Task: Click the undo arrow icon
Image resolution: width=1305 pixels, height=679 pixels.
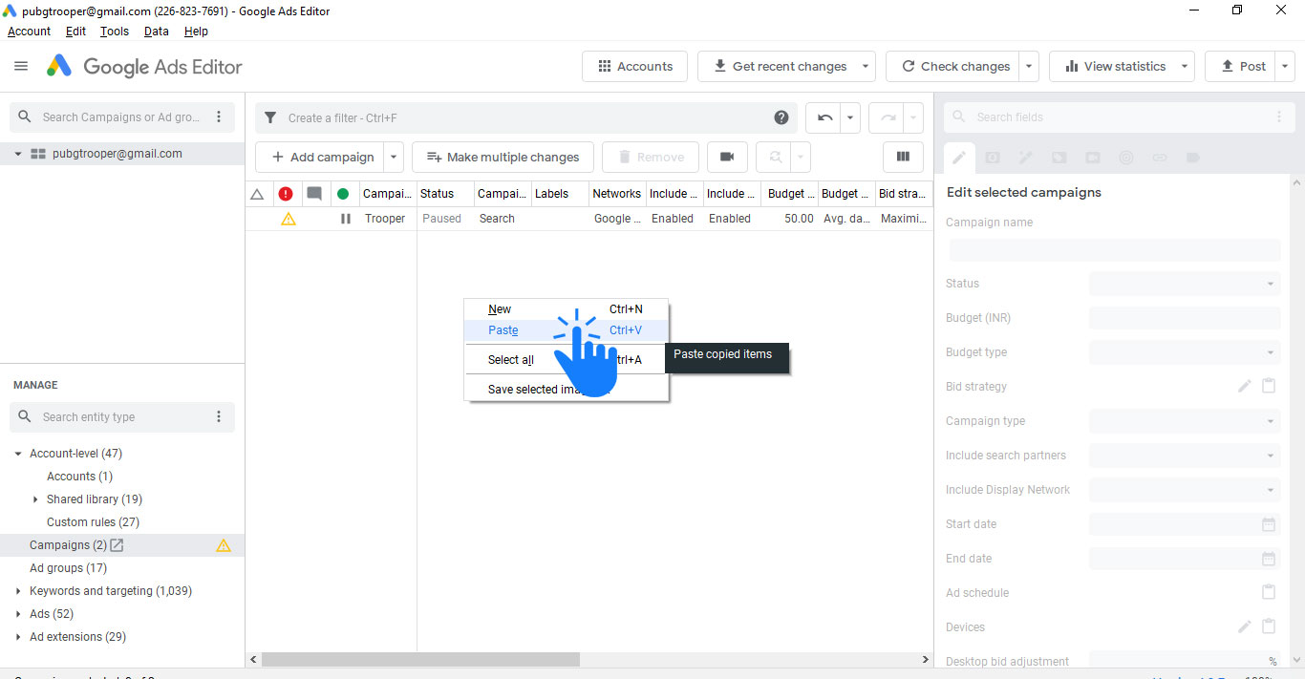Action: [824, 117]
